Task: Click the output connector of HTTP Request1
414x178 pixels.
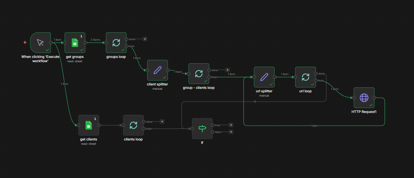Action: [374, 98]
